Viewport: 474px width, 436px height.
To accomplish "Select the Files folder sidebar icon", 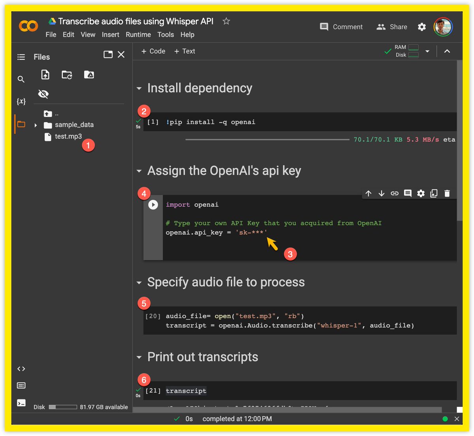I will point(21,124).
